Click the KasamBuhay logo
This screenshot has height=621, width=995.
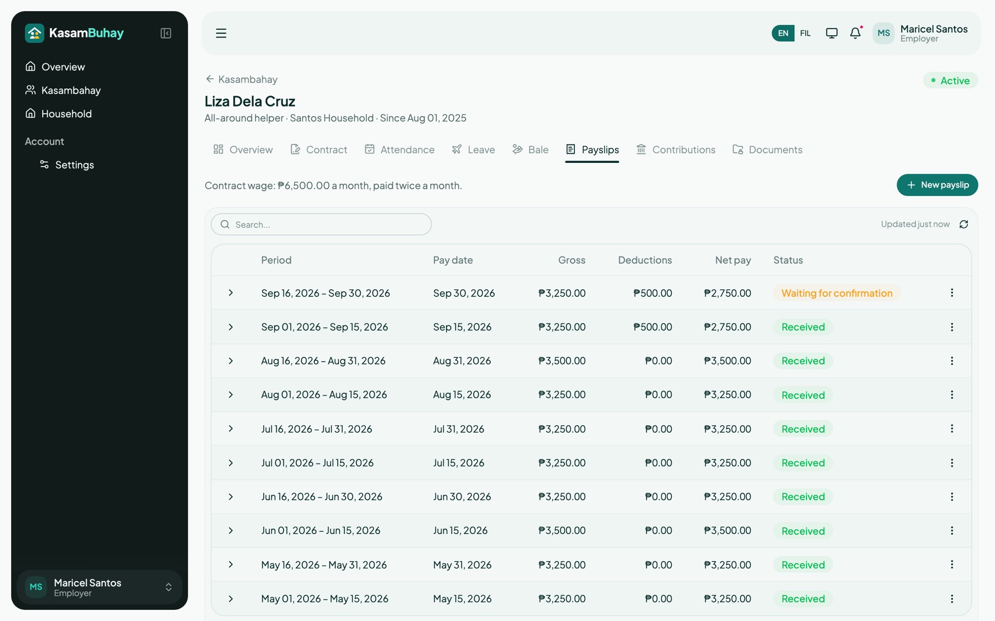click(75, 33)
